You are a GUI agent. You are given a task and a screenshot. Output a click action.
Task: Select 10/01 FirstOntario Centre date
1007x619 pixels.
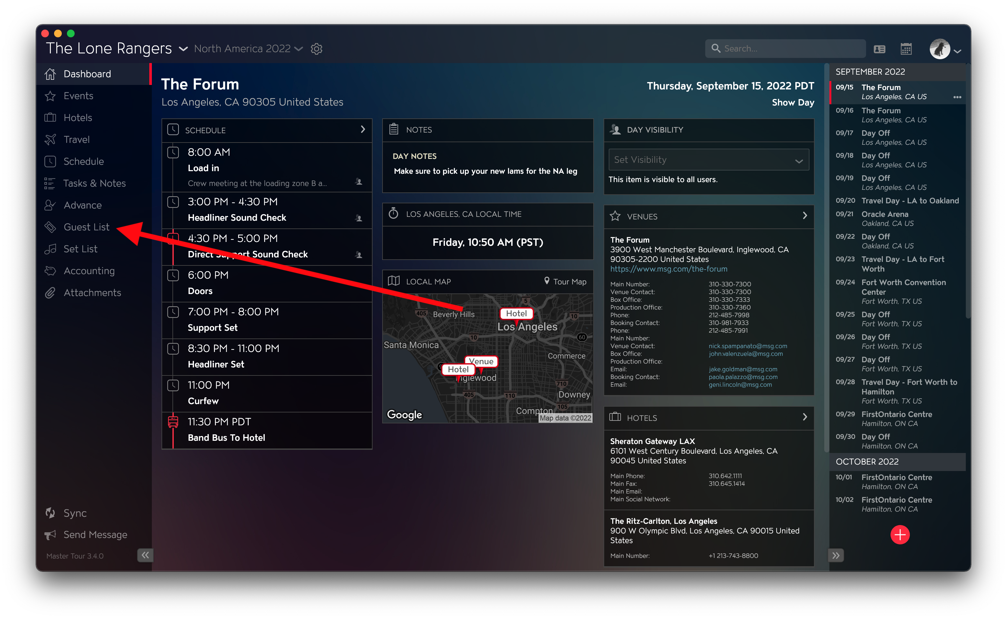[897, 482]
